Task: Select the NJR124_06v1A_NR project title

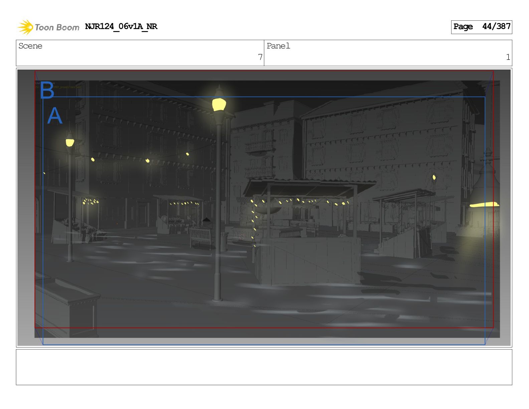Action: (121, 26)
